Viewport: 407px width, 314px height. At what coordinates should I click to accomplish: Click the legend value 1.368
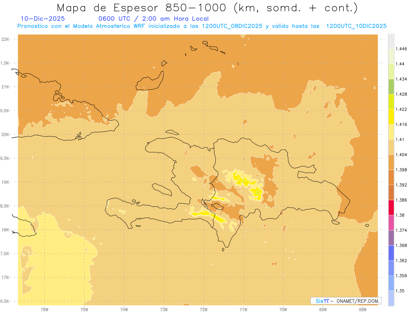[x=402, y=245]
